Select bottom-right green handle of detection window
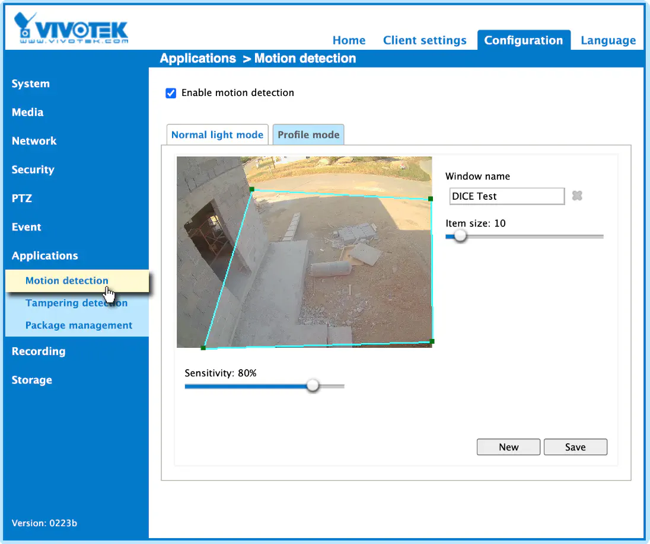The height and width of the screenshot is (544, 650). click(432, 341)
